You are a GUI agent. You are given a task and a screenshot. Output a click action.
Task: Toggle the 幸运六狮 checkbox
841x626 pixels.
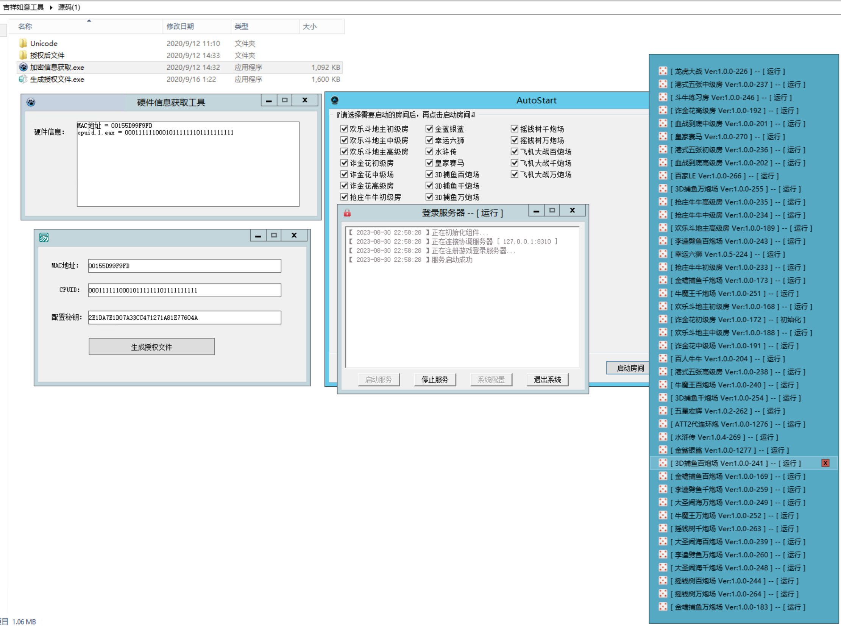[429, 140]
